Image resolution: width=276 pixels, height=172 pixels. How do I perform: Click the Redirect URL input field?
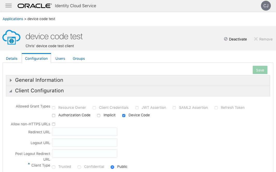click(85, 132)
